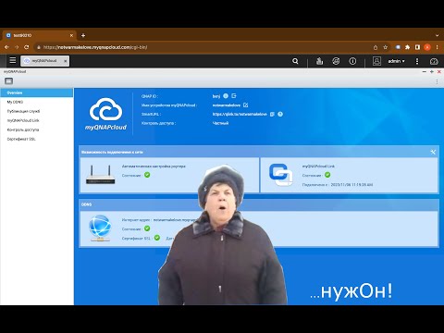Image resolution: width=444 pixels, height=333 pixels.
Task: Open the SmartURL qlink.to link
Action: click(x=240, y=114)
